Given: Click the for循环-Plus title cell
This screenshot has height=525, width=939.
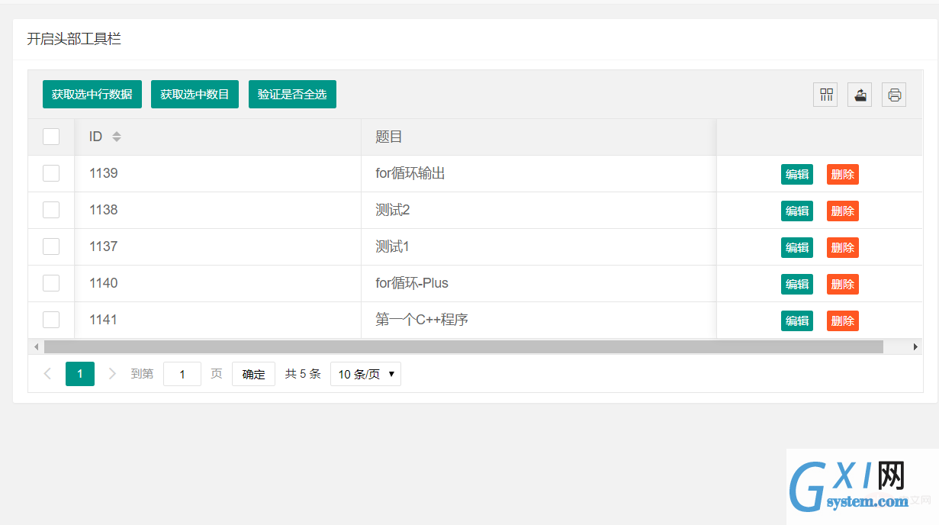Looking at the screenshot, I should tap(539, 283).
